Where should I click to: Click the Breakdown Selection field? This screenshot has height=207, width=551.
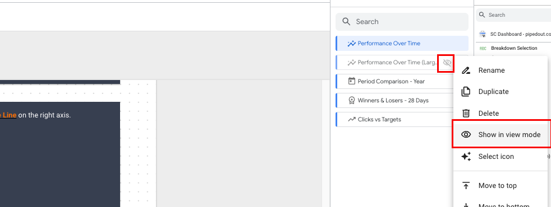click(x=515, y=48)
